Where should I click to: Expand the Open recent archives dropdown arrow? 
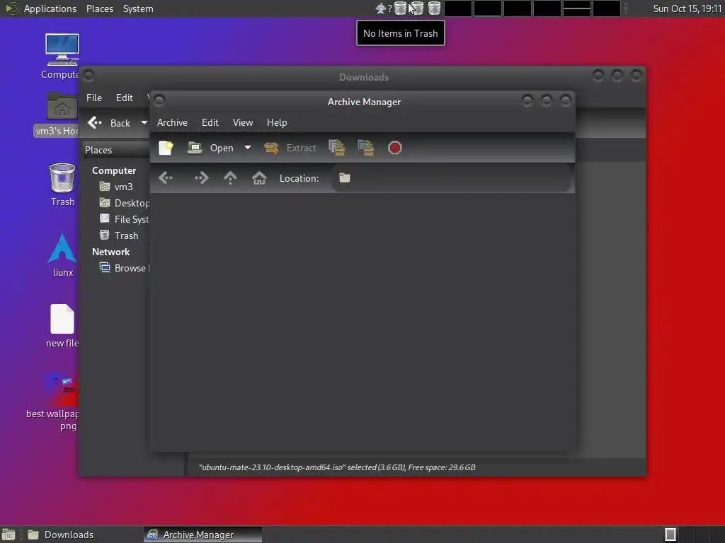pyautogui.click(x=248, y=148)
